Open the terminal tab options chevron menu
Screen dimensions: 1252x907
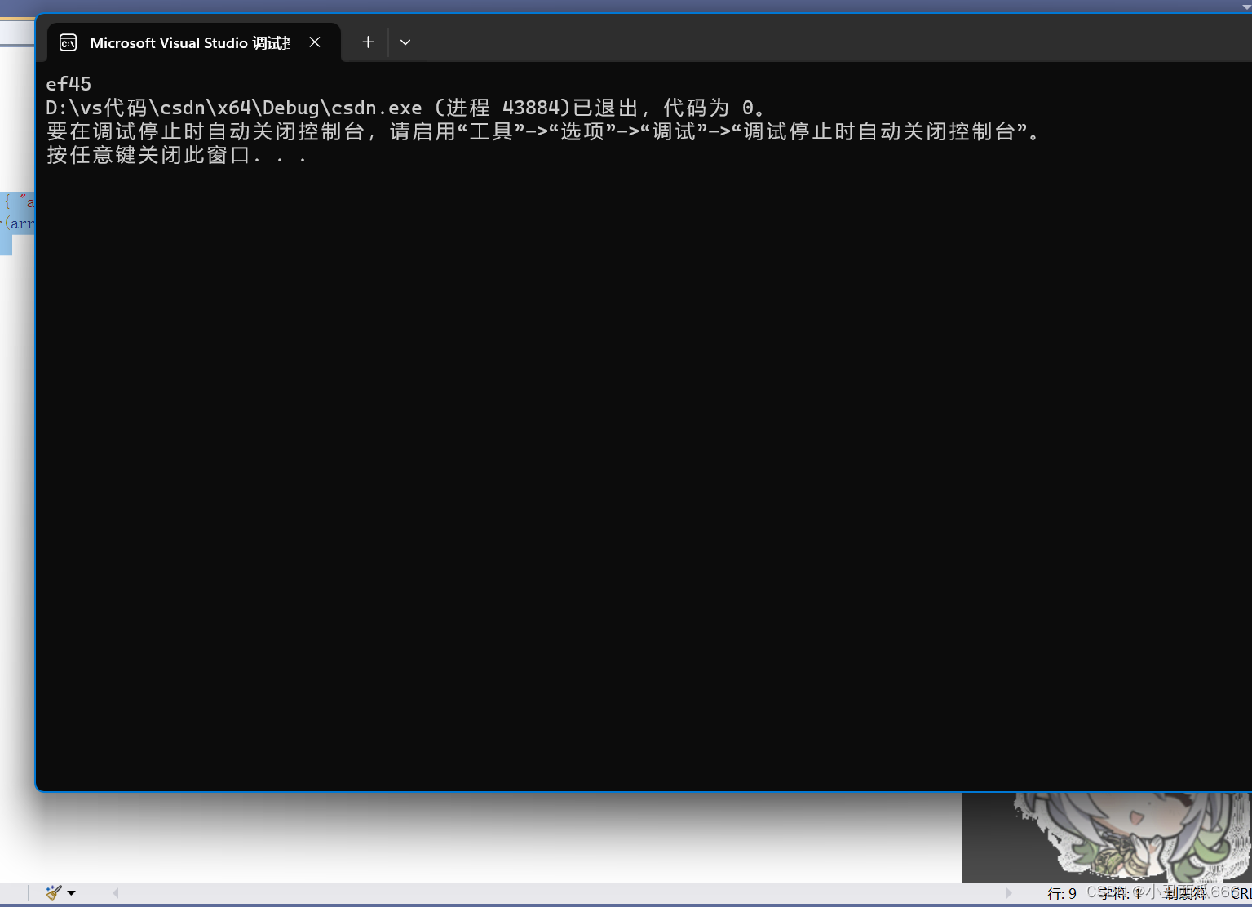pos(405,42)
